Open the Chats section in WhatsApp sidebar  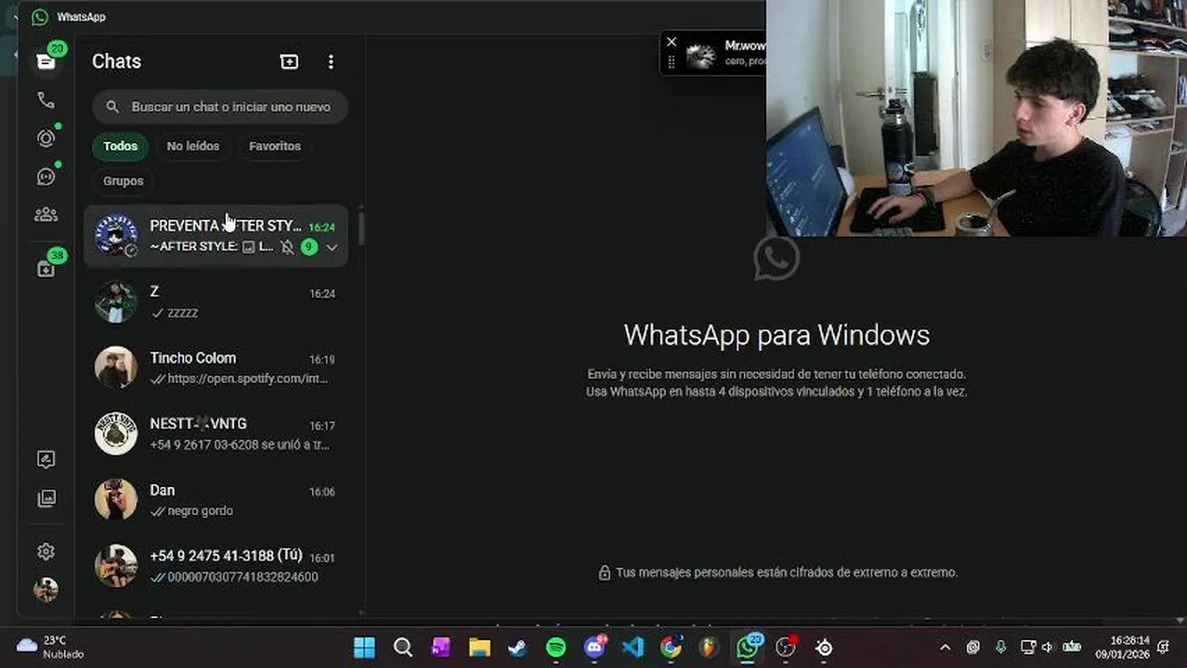(46, 61)
